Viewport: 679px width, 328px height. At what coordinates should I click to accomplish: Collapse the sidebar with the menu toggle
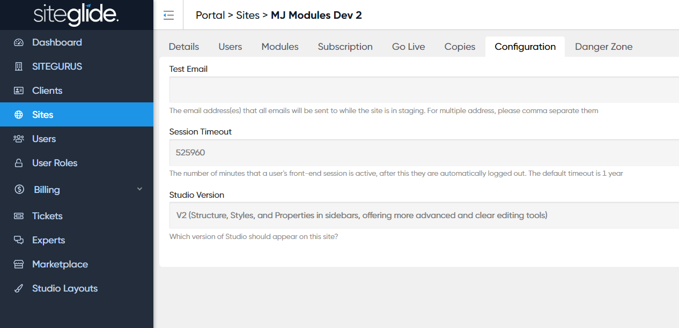pos(168,15)
